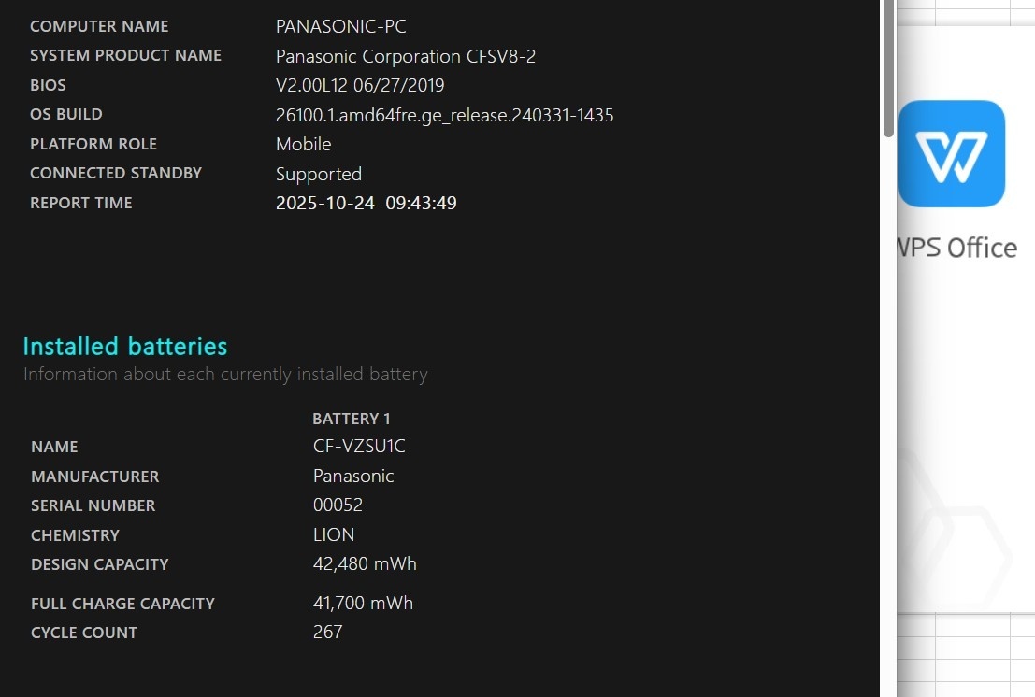Click the Panasonic manufacturer value
Viewport: 1035px width, 697px height.
pos(353,477)
